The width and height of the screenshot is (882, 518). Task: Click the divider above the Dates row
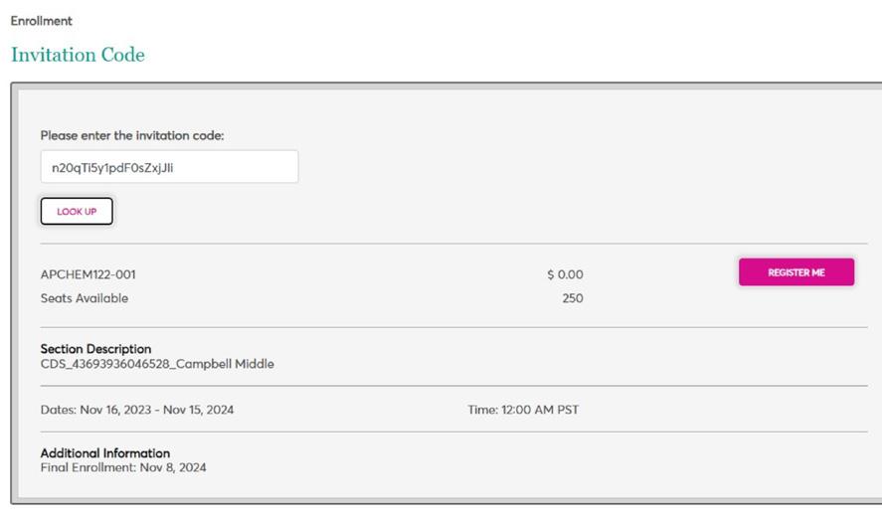pyautogui.click(x=453, y=386)
